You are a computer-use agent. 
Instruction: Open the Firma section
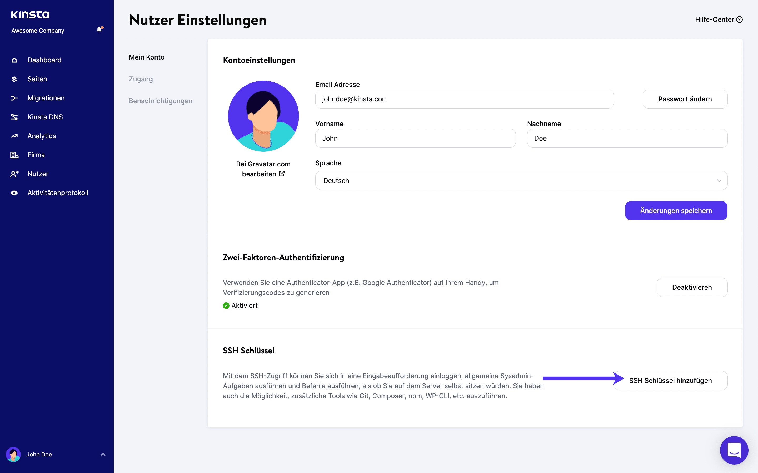[x=35, y=155]
